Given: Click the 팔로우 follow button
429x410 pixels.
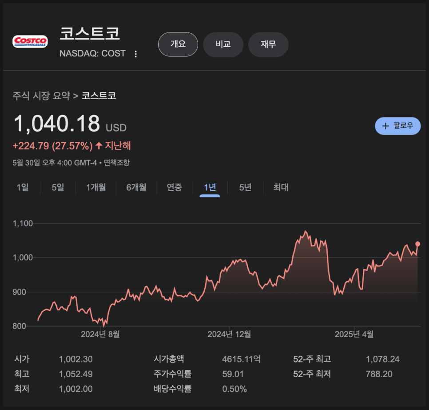Looking at the screenshot, I should coord(397,126).
